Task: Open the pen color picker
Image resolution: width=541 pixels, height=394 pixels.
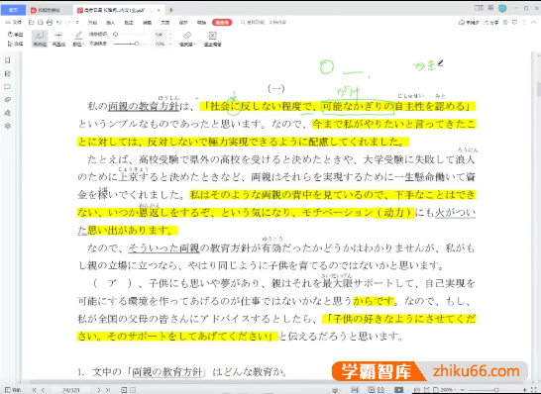Action: pyautogui.click(x=78, y=39)
